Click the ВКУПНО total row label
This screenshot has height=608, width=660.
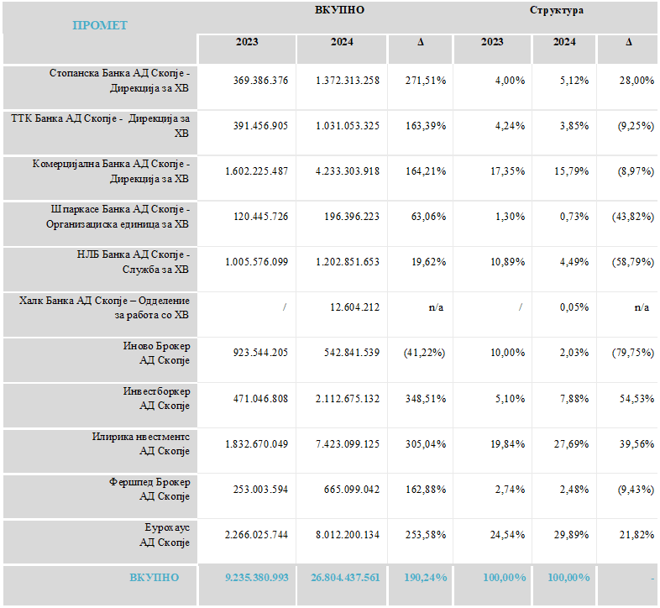pos(154,577)
